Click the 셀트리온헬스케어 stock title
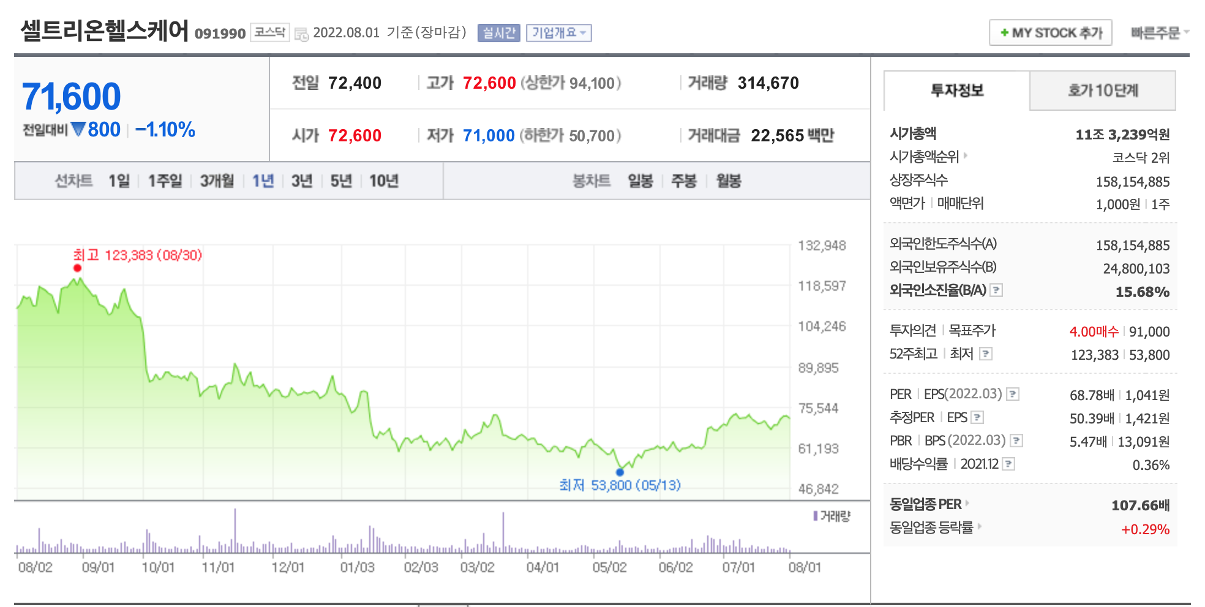Image resolution: width=1205 pixels, height=607 pixels. coord(105,31)
